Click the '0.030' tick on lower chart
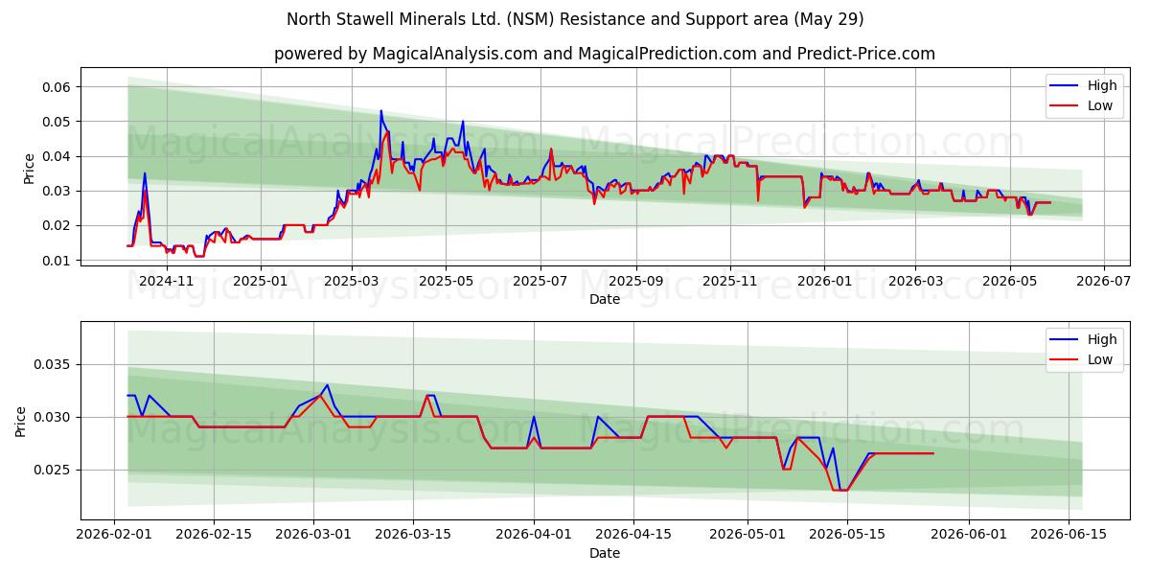 (54, 418)
